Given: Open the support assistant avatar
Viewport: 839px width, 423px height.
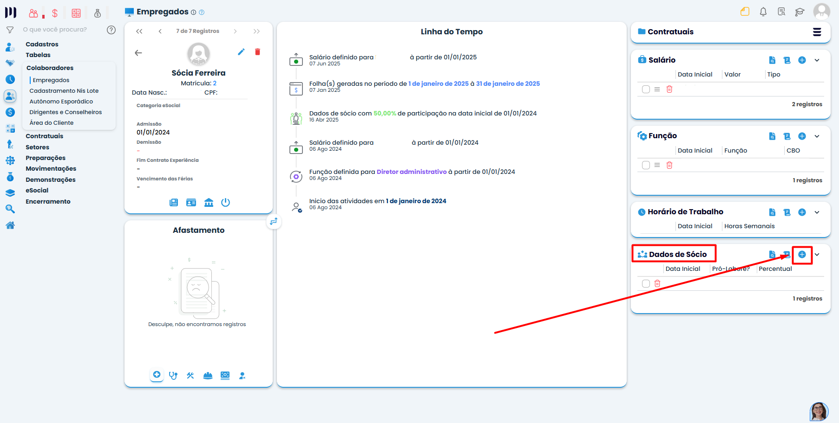Looking at the screenshot, I should click(x=819, y=411).
